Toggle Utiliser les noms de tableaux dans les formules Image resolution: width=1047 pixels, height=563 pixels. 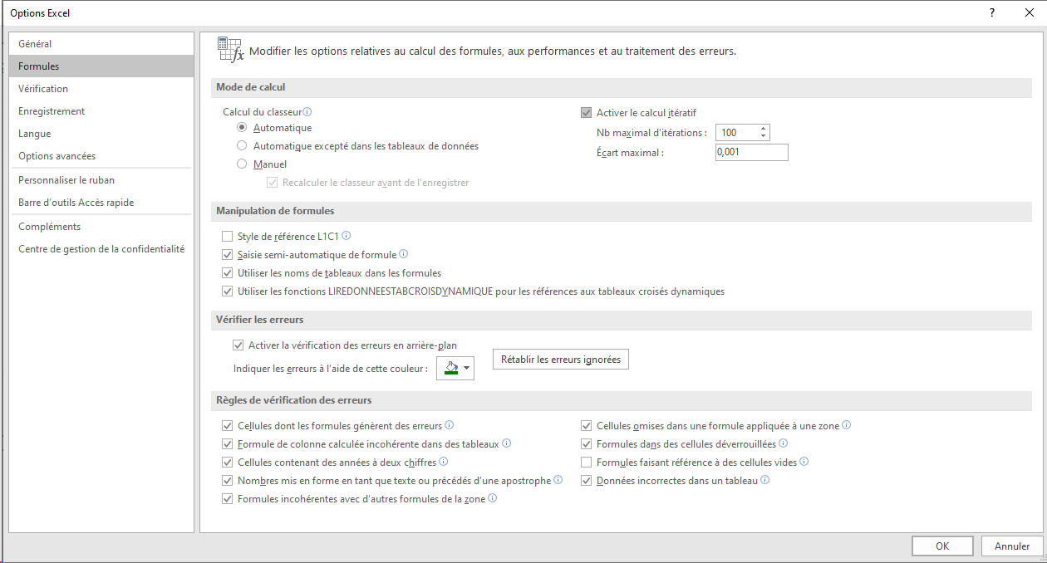tap(228, 273)
